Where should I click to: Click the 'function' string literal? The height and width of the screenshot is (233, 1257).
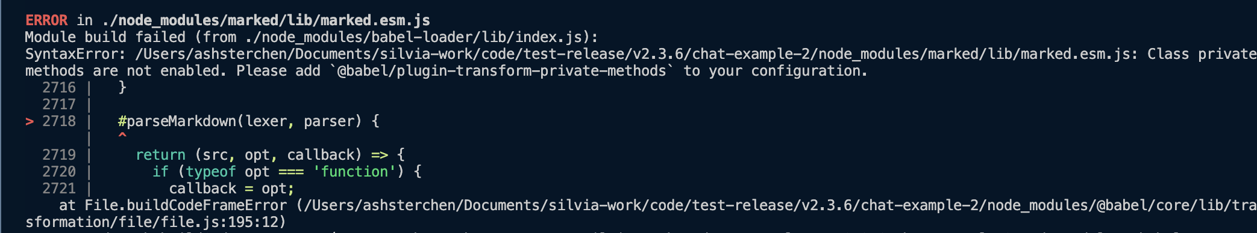click(x=354, y=172)
